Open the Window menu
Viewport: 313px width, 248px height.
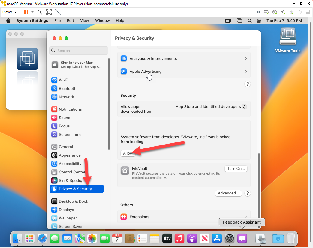(102, 21)
